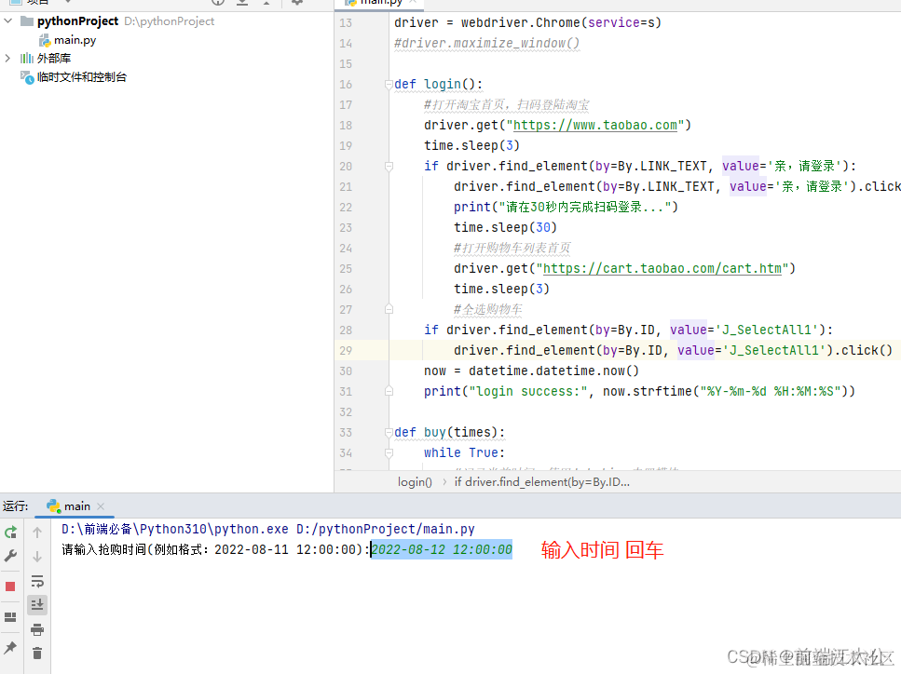
Task: Click the down arrow in Run console toolbar
Action: [x=37, y=557]
